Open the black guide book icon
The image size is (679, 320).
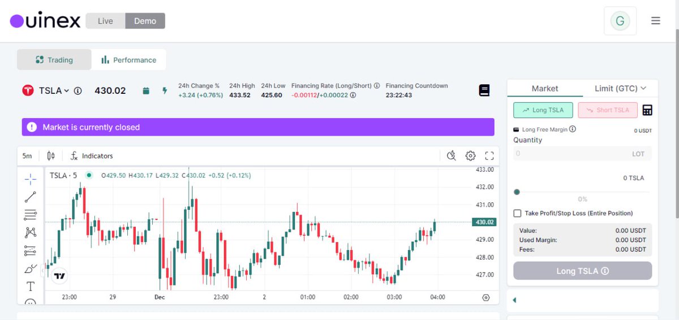[484, 90]
